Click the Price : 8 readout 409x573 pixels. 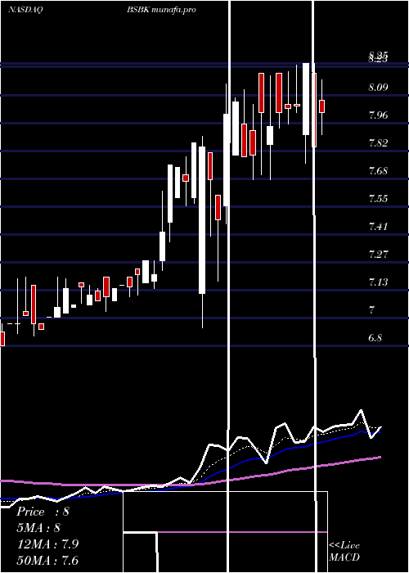coord(43,512)
